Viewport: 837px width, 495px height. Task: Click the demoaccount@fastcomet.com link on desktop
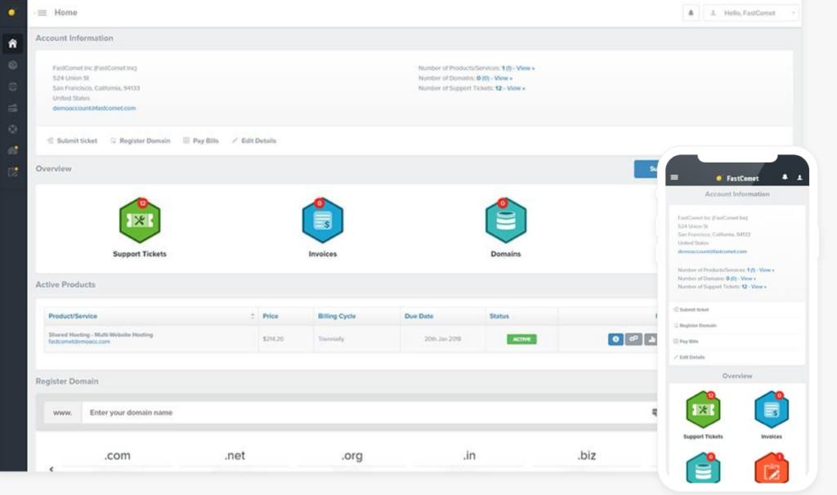pos(94,109)
